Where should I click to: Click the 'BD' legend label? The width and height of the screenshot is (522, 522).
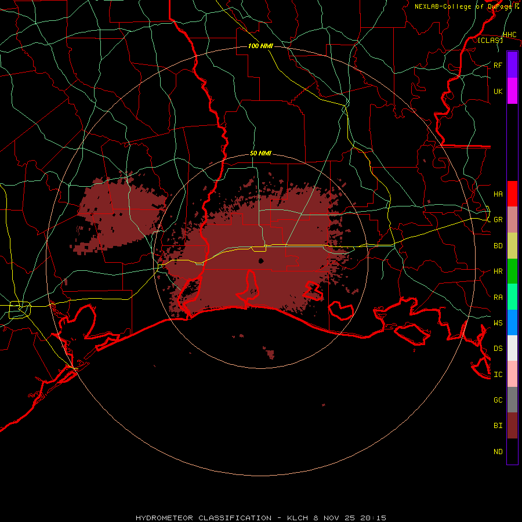pyautogui.click(x=498, y=245)
